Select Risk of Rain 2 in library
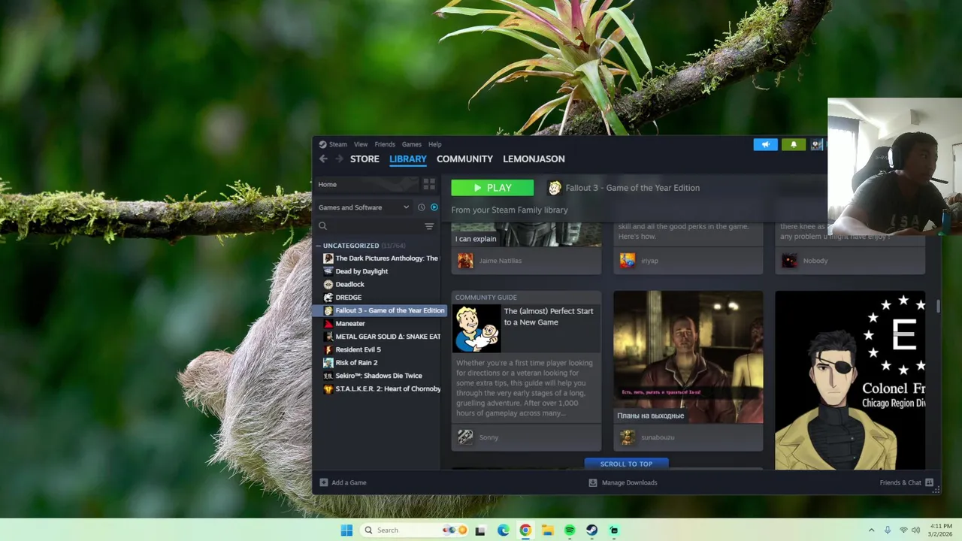The image size is (962, 541). coord(380,362)
